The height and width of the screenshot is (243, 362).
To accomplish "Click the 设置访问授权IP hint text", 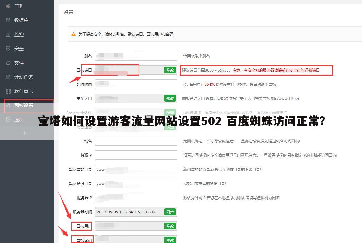I will tap(260, 155).
